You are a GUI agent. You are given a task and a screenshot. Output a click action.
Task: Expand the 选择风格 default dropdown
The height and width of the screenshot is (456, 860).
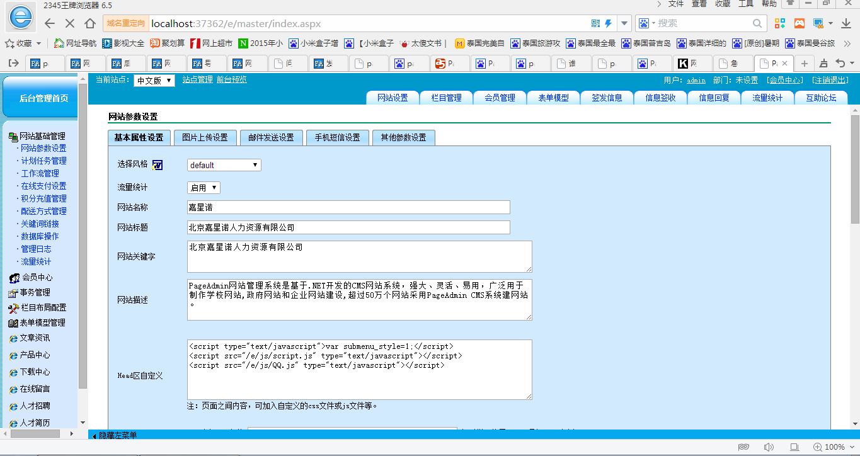click(224, 165)
